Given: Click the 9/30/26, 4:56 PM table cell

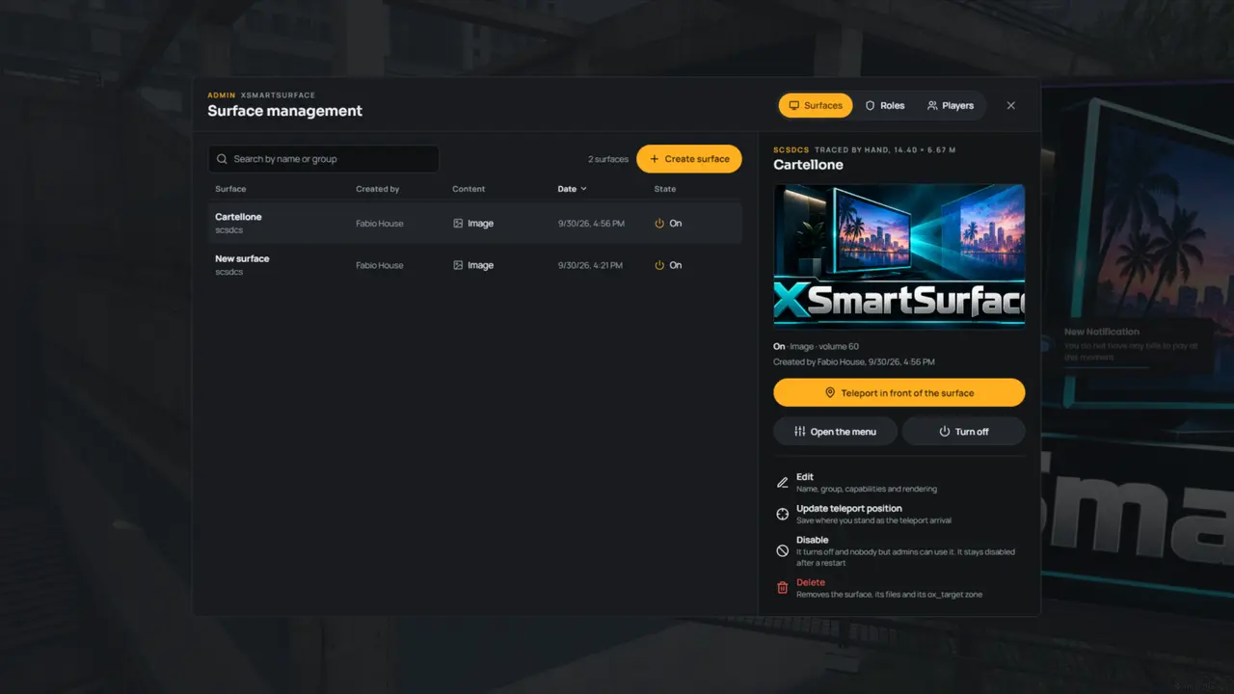Looking at the screenshot, I should point(591,224).
